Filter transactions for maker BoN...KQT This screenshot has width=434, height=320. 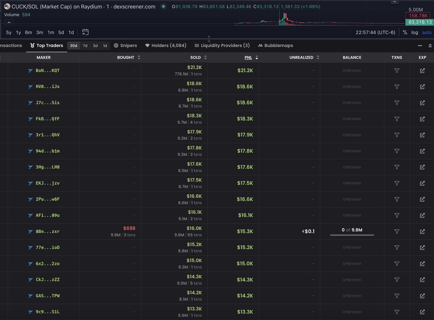[x=397, y=71]
